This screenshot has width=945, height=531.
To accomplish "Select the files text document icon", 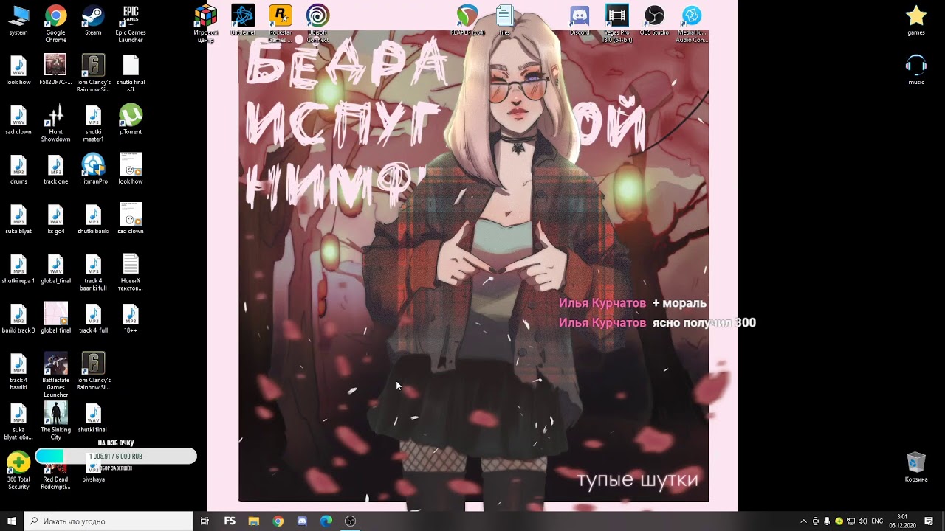I will pos(504,21).
